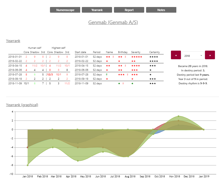Click the chart point at -6 near Aug 2018

128,156
